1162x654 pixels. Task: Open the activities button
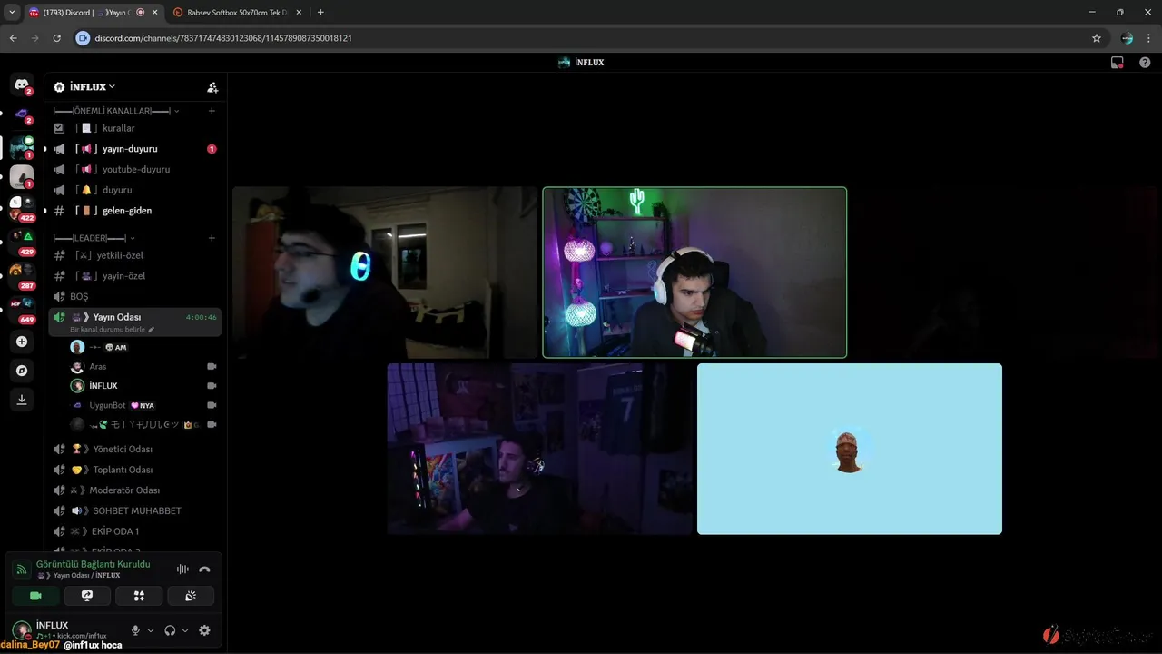[139, 596]
